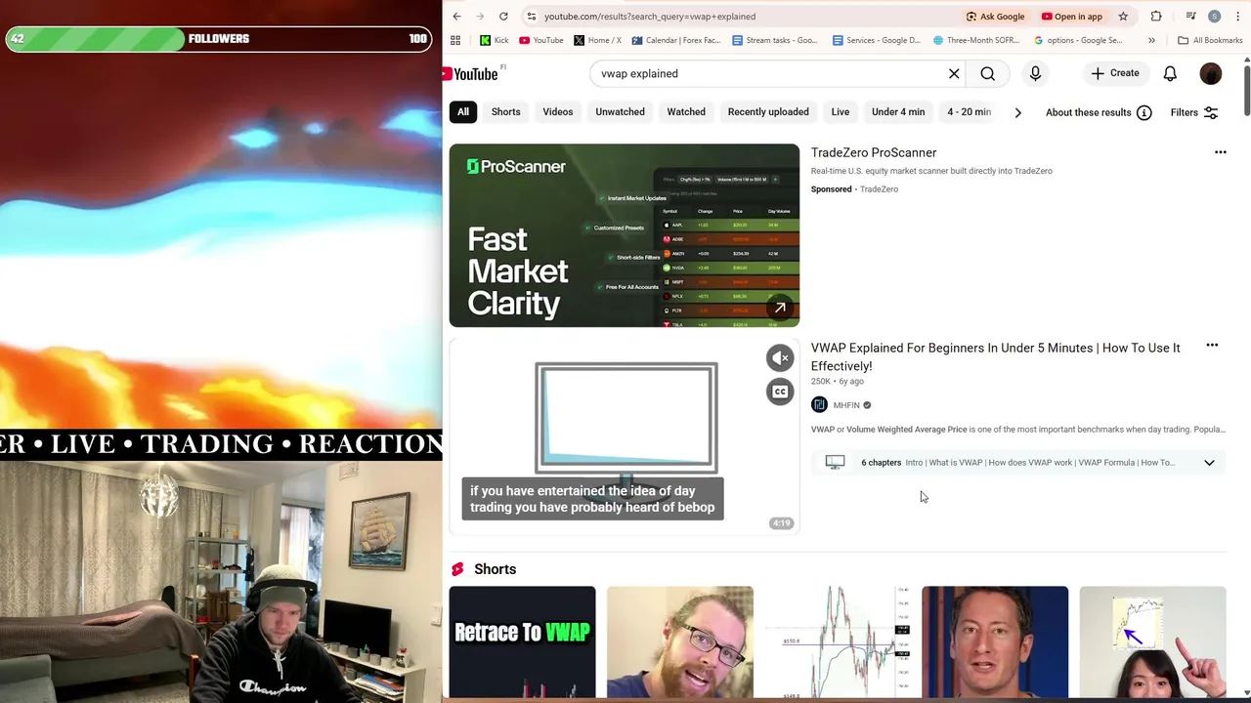Toggle captions on the video preview

(780, 392)
